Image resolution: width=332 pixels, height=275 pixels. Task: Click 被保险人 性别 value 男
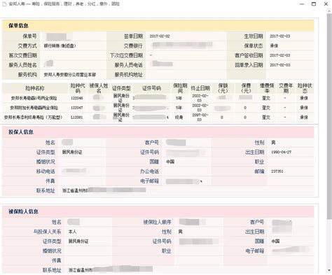coord(181,232)
